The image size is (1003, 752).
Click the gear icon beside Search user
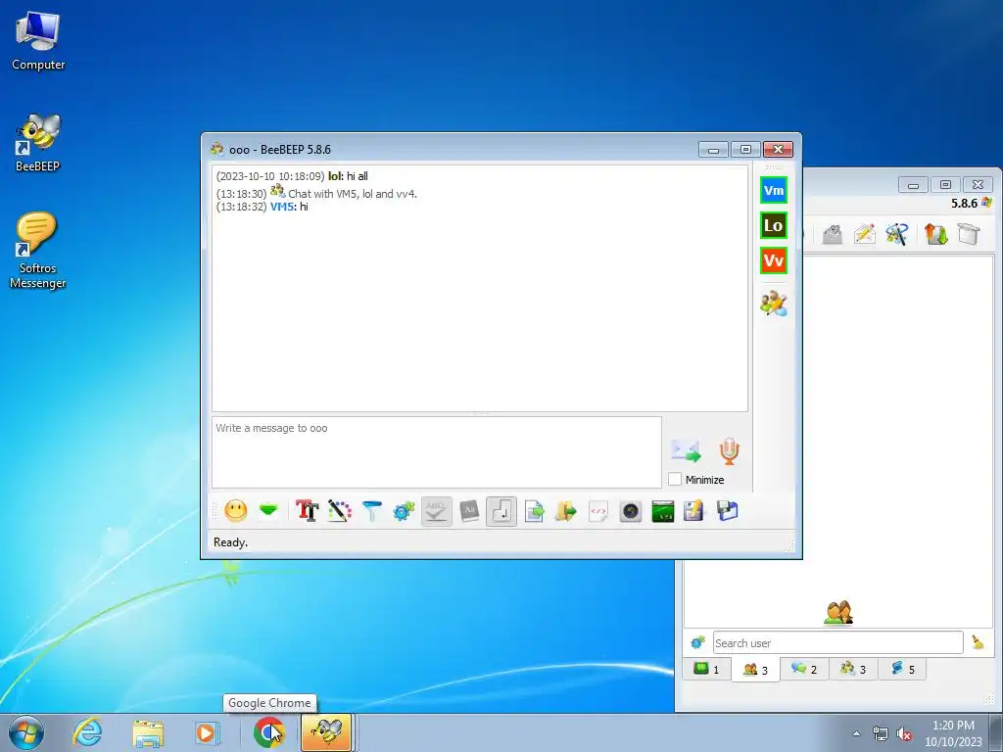(x=697, y=642)
